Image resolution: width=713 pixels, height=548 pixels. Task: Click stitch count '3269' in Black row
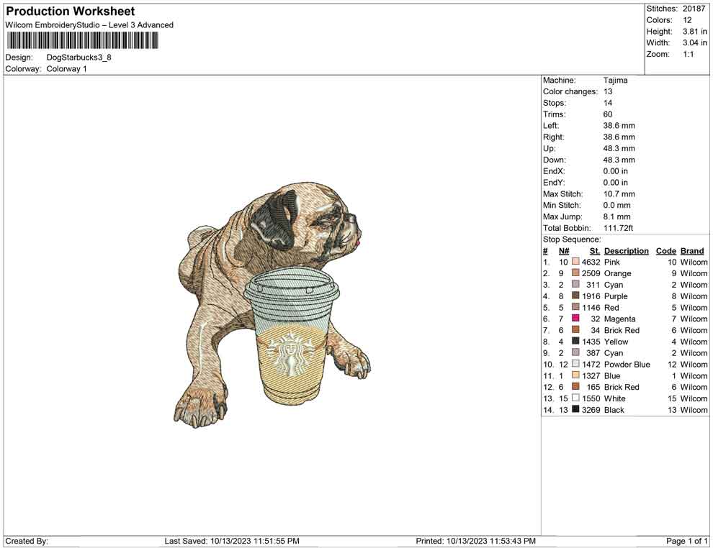(591, 409)
